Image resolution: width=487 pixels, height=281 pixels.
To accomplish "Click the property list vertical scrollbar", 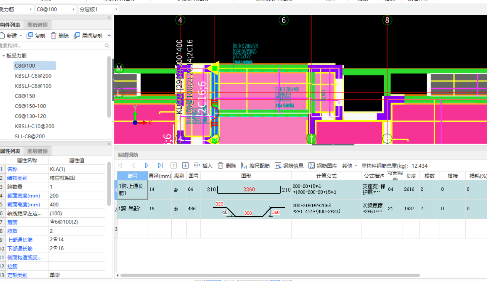I will 109,184.
